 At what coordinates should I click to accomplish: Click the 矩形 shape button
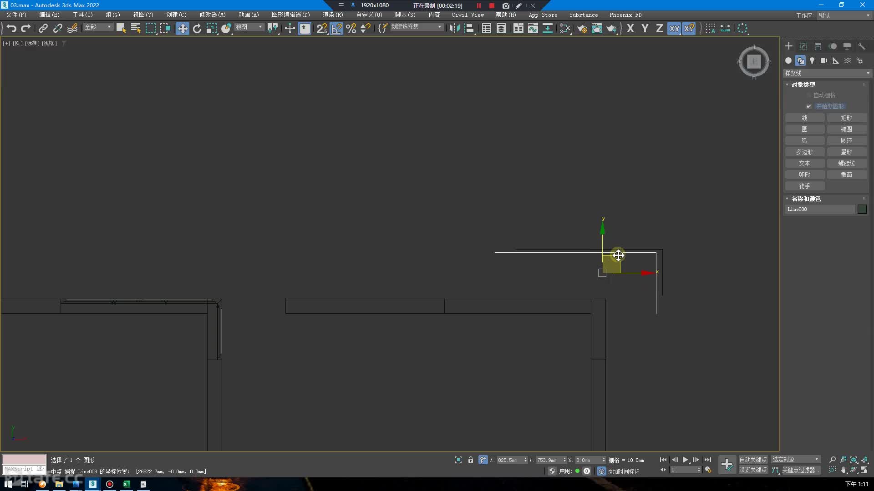(x=847, y=118)
